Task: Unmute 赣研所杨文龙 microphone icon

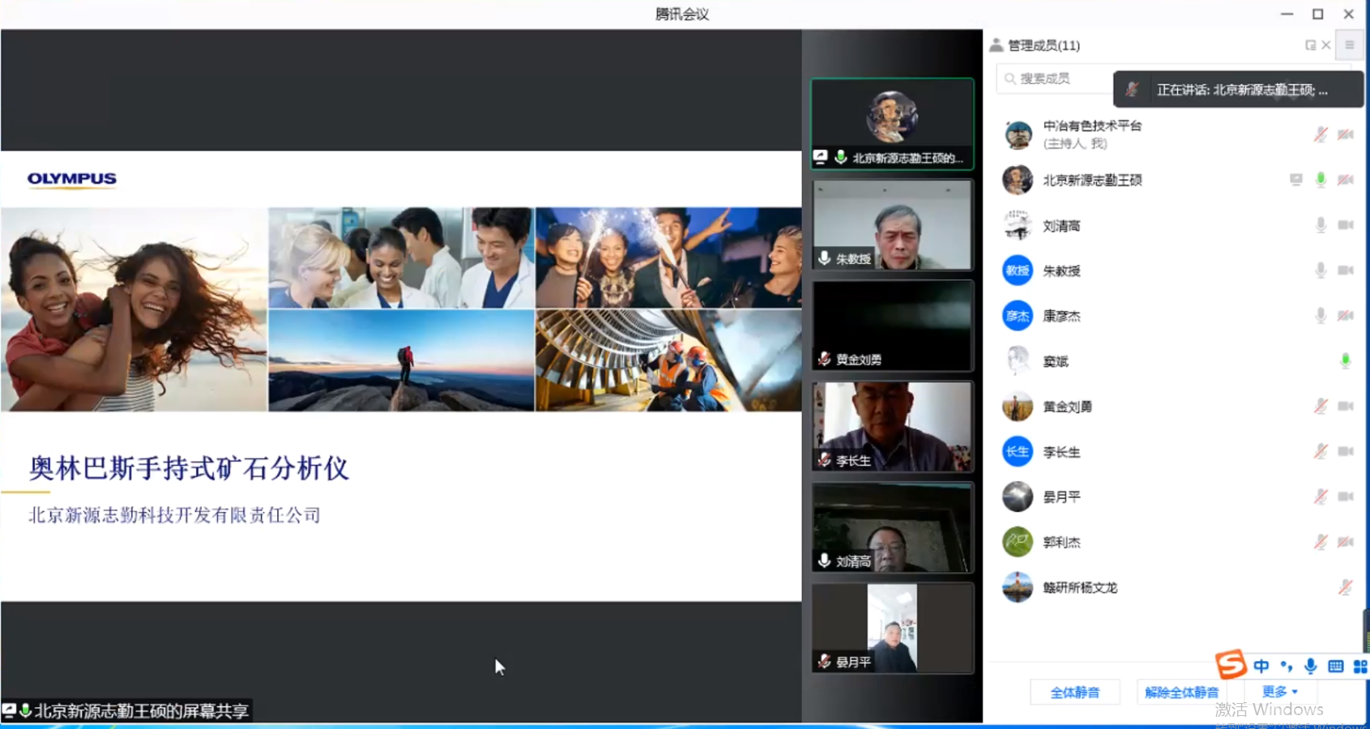Action: 1346,587
